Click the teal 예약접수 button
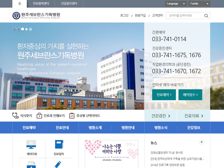 [x=190, y=95]
